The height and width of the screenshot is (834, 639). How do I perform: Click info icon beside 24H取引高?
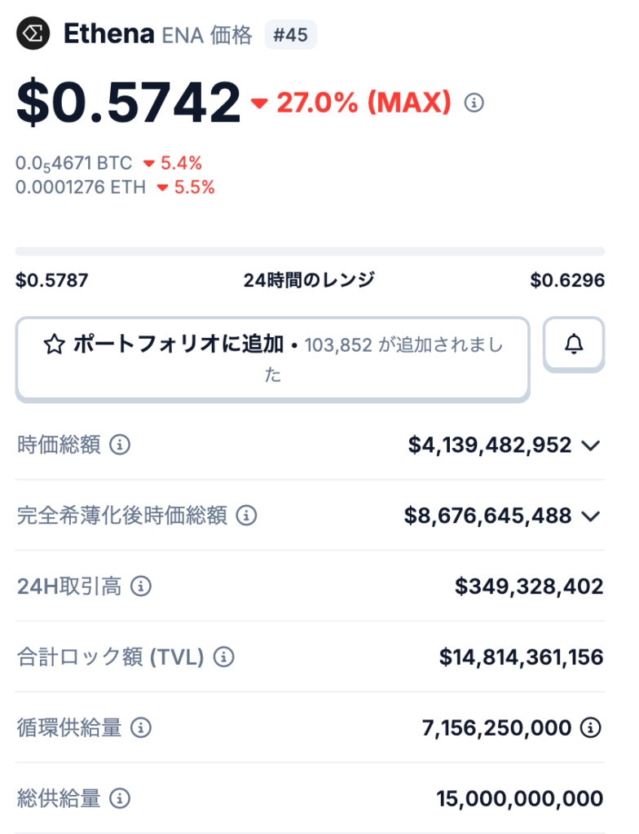[x=141, y=586]
